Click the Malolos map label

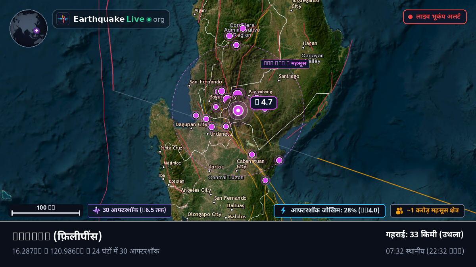[x=237, y=217]
